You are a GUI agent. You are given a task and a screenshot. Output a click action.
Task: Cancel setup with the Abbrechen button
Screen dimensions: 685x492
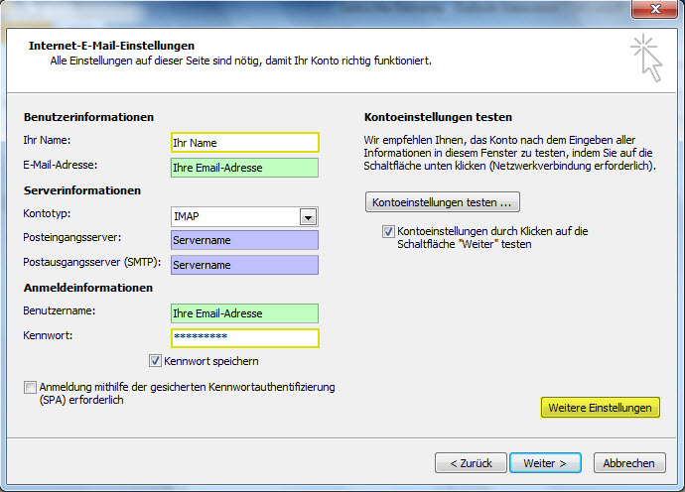click(628, 463)
